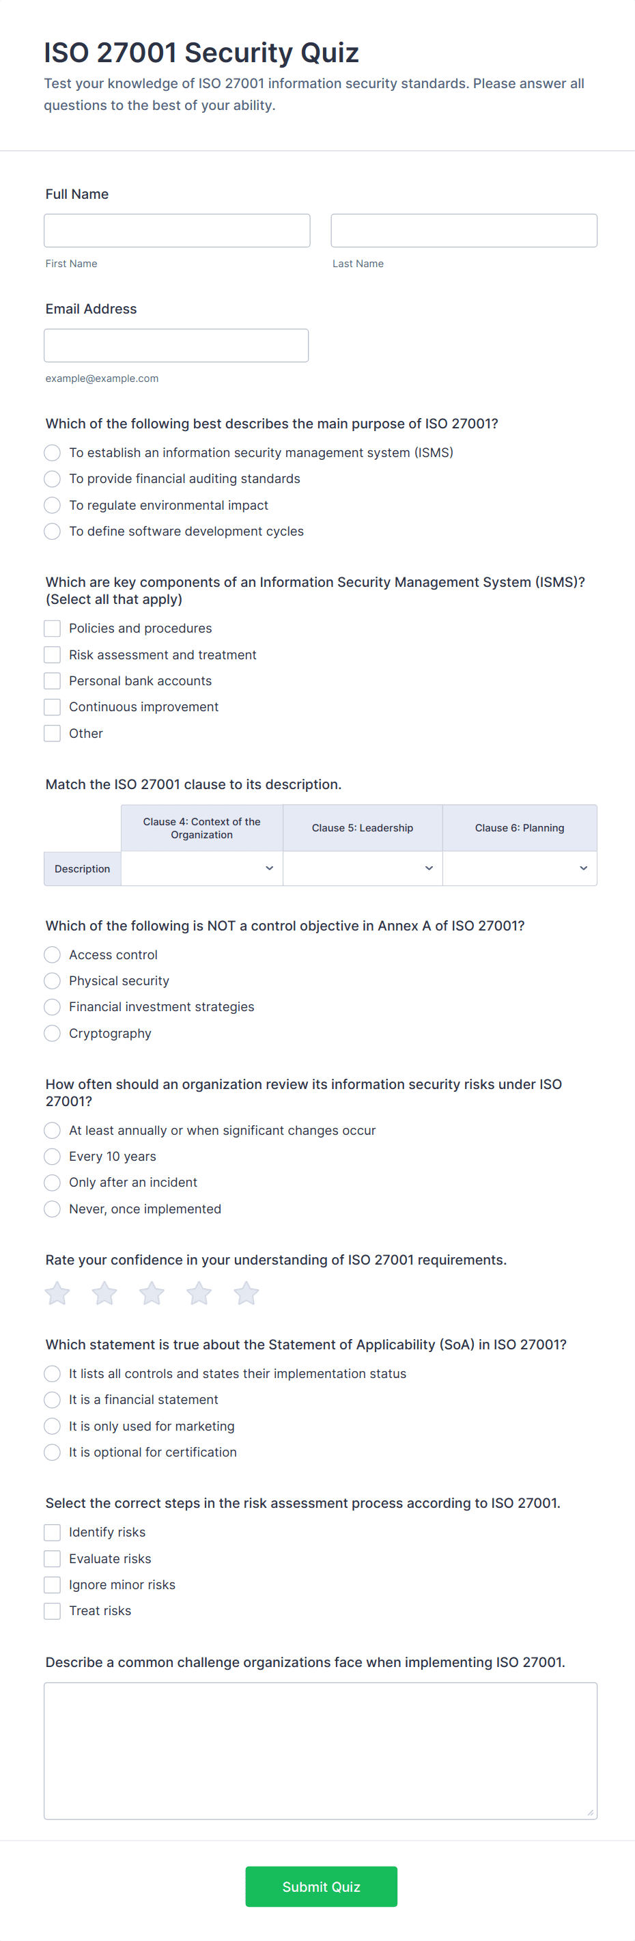635x1941 pixels.
Task: Check the Policies and procedures checkbox
Action: click(52, 629)
